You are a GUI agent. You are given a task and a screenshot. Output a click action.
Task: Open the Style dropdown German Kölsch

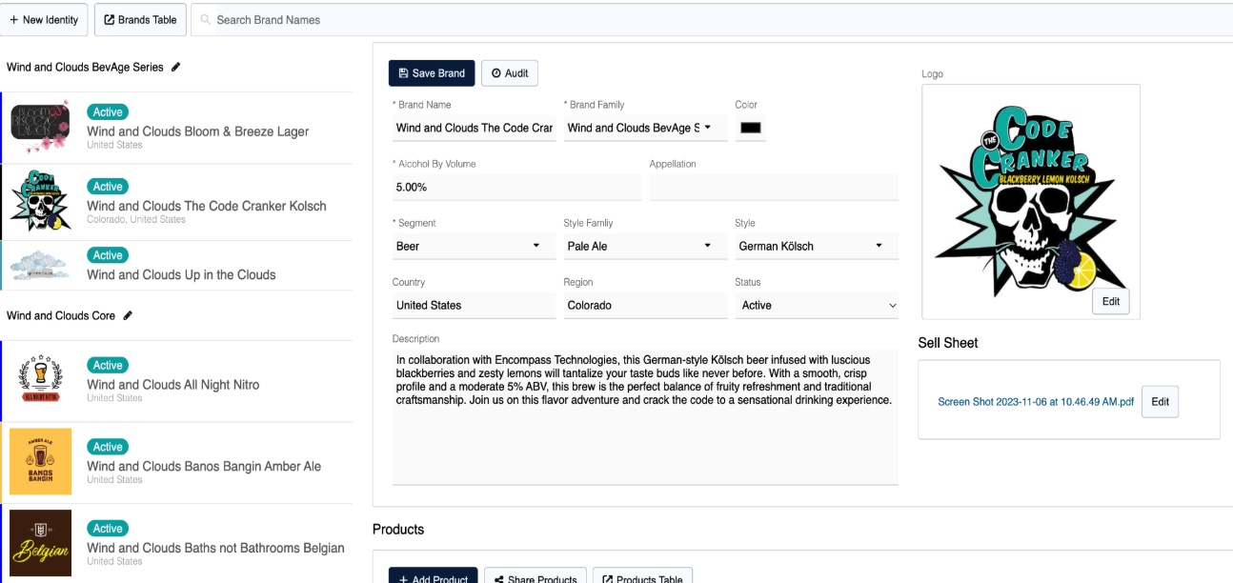(x=817, y=246)
